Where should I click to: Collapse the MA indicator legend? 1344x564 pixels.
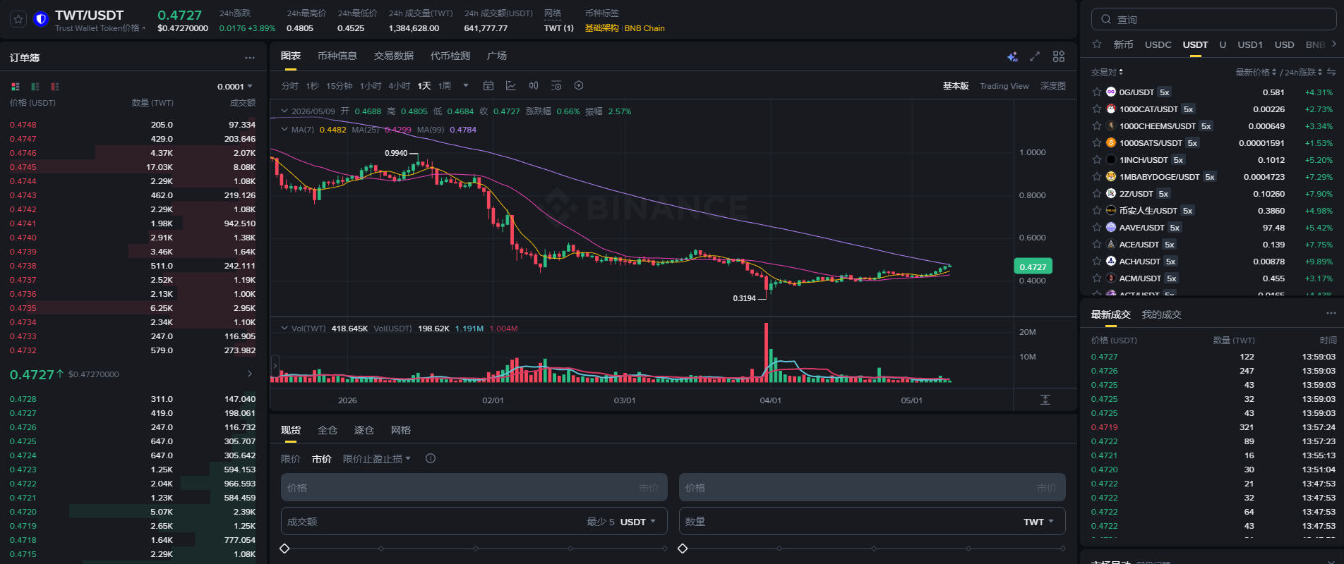(x=284, y=130)
